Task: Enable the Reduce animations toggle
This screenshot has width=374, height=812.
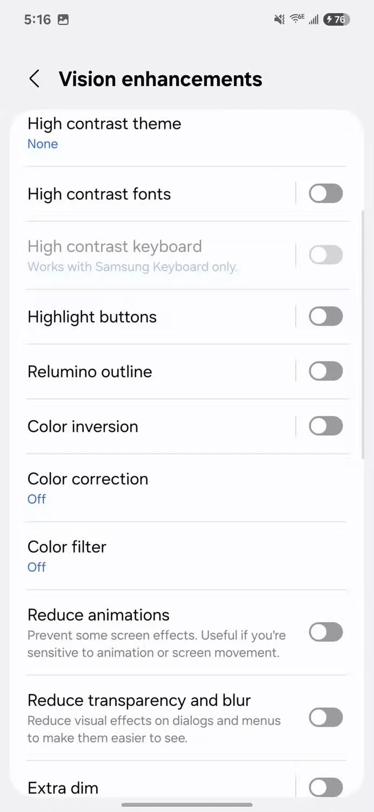Action: [x=325, y=632]
